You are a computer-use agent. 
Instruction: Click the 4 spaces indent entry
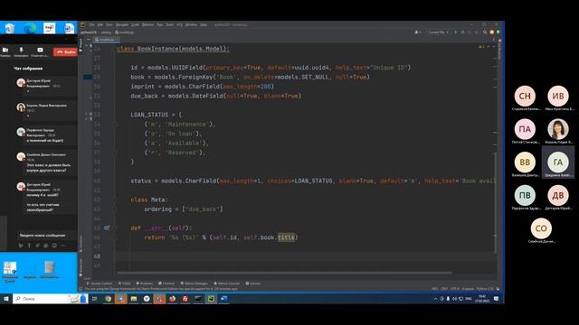468,289
